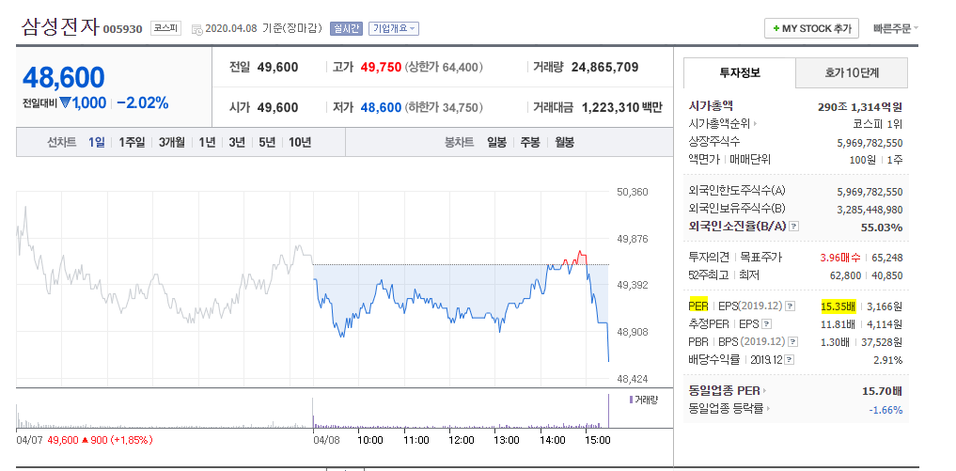Click stock code 005930
This screenshot has width=956, height=471.
122,29
